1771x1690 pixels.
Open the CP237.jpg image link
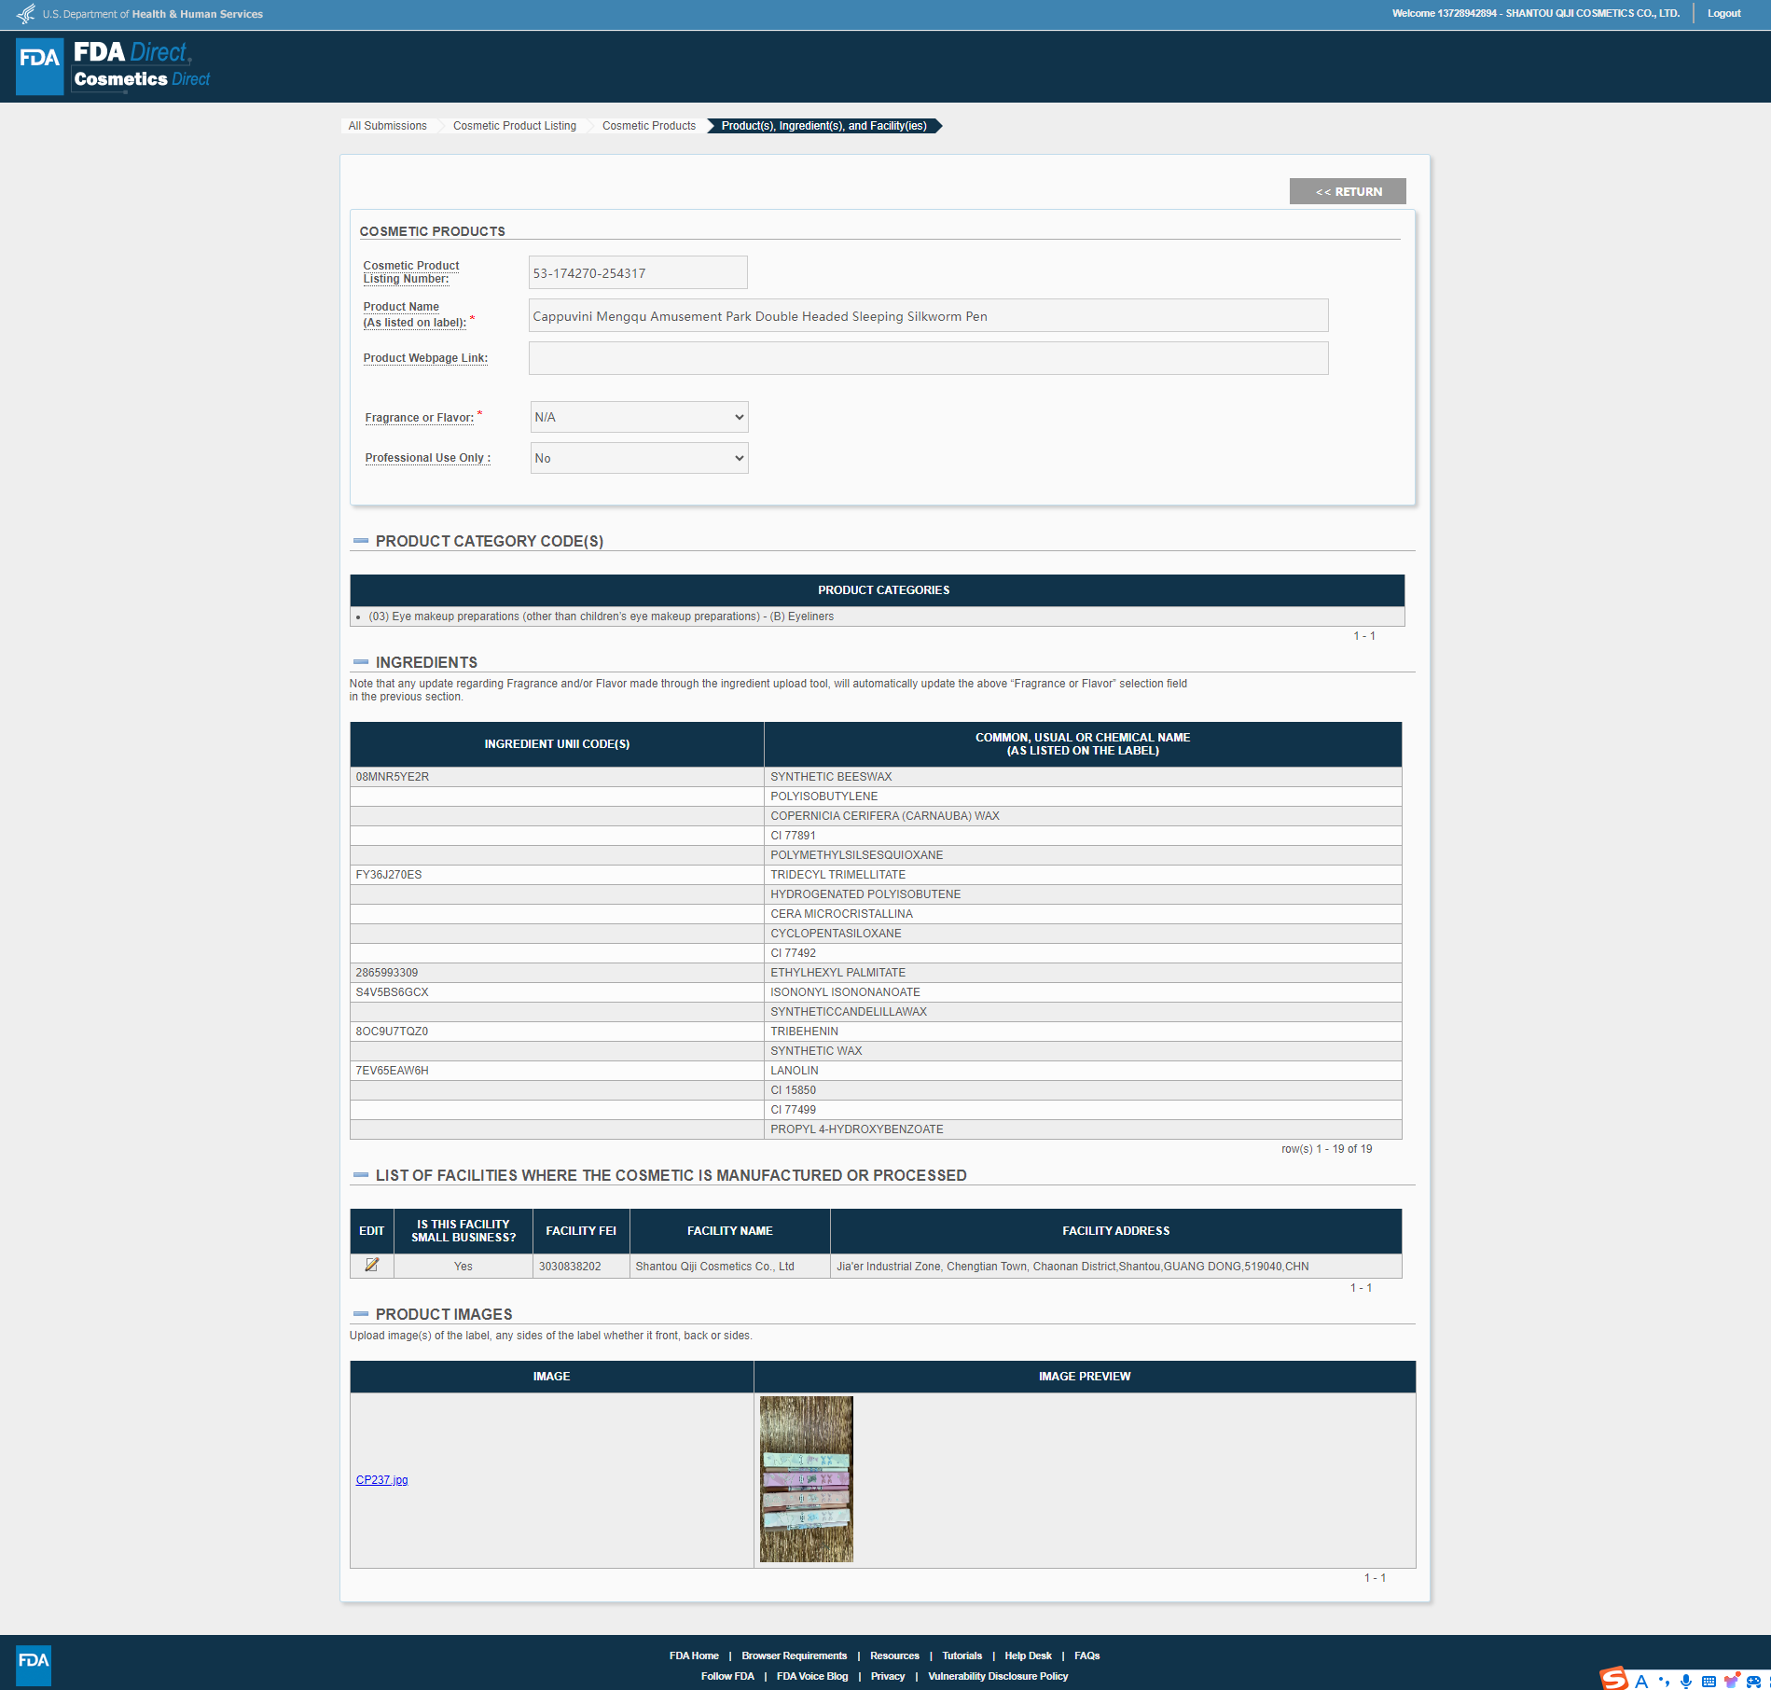(381, 1480)
